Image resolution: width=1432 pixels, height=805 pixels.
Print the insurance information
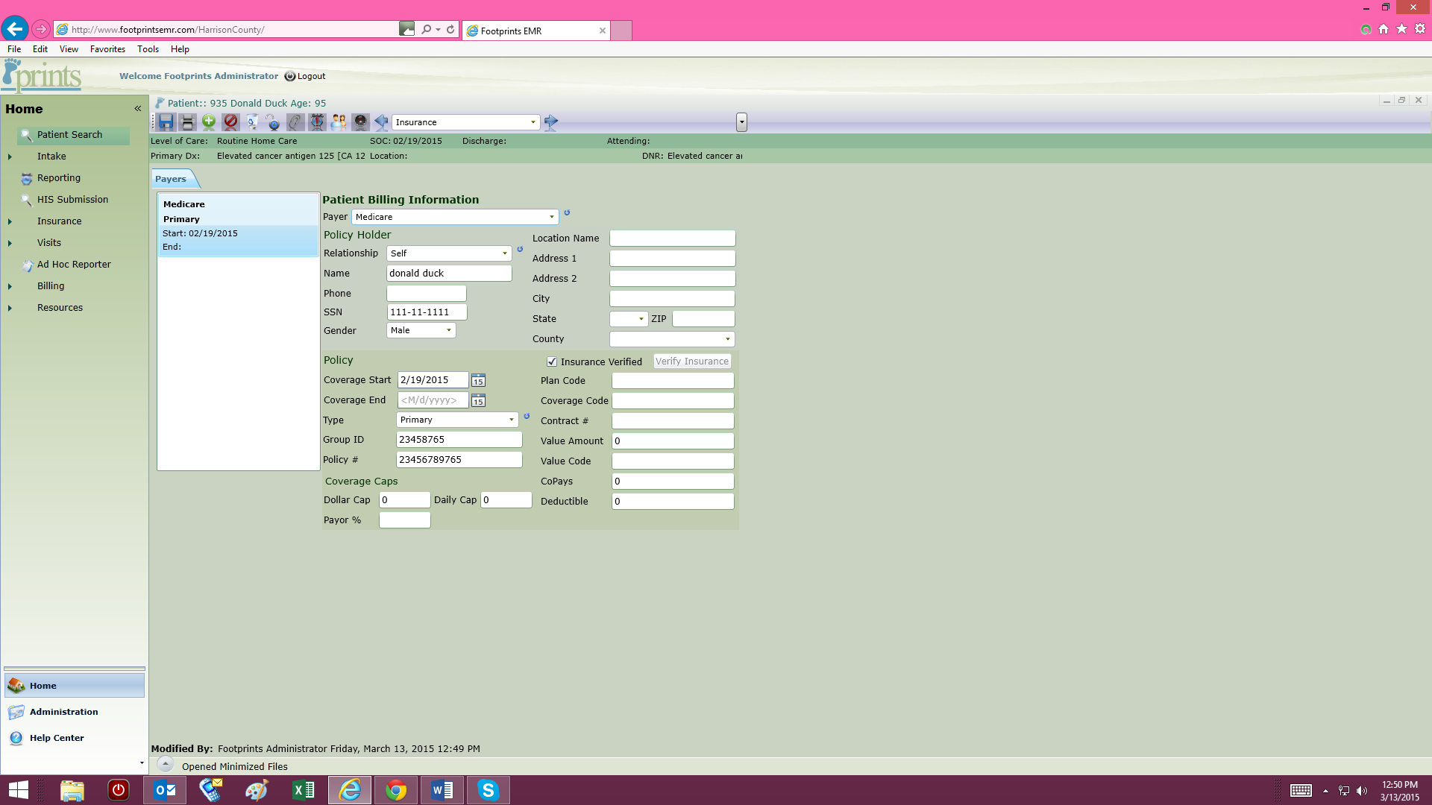(187, 122)
